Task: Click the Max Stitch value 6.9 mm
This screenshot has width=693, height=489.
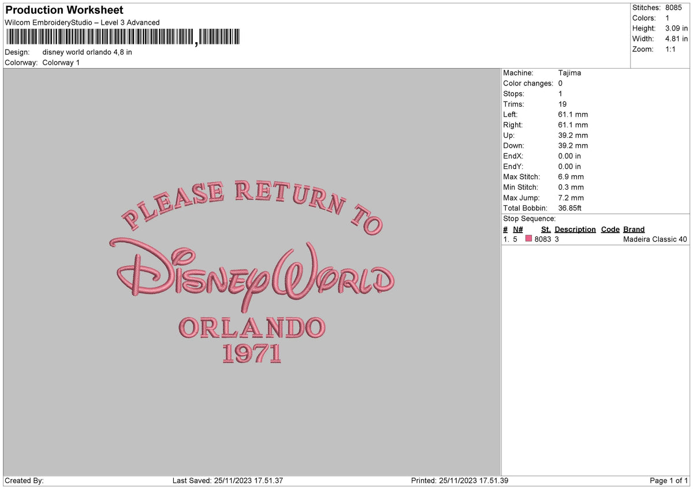Action: click(571, 176)
